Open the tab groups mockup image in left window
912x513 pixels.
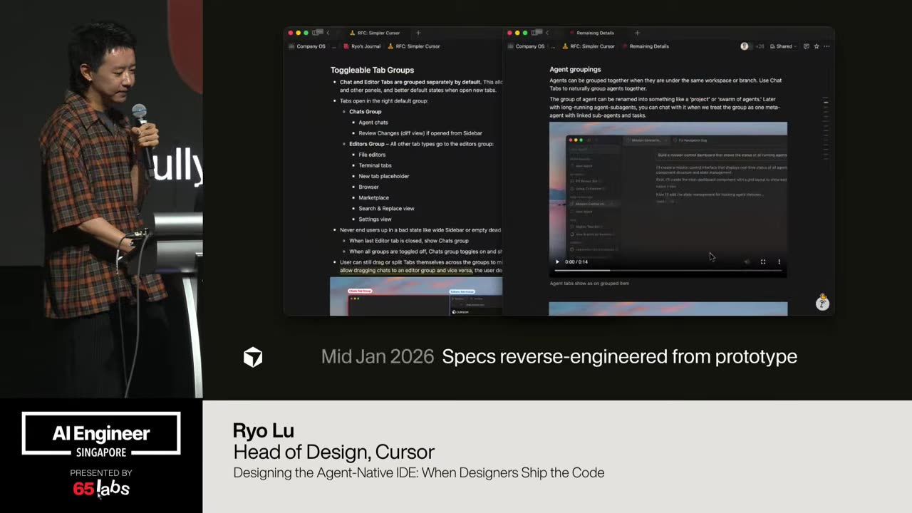(416, 296)
